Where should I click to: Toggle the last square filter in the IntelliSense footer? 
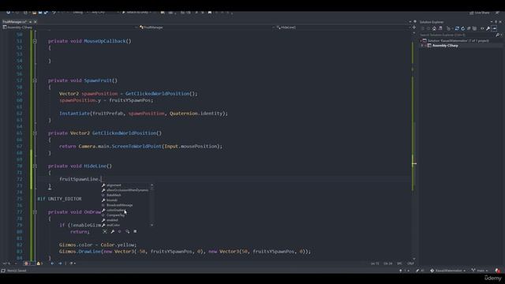click(135, 231)
